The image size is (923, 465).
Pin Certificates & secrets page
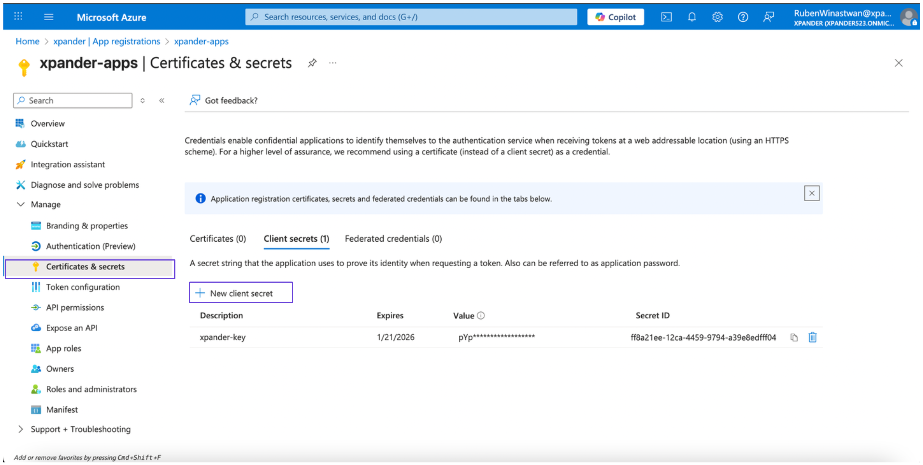312,63
